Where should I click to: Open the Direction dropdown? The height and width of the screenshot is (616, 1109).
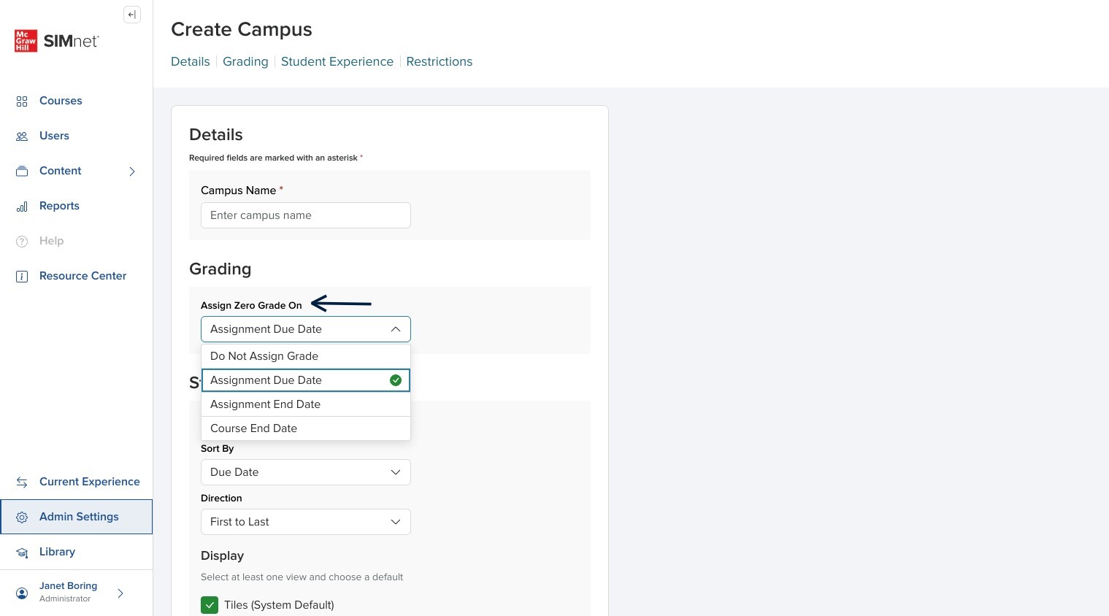click(x=306, y=522)
